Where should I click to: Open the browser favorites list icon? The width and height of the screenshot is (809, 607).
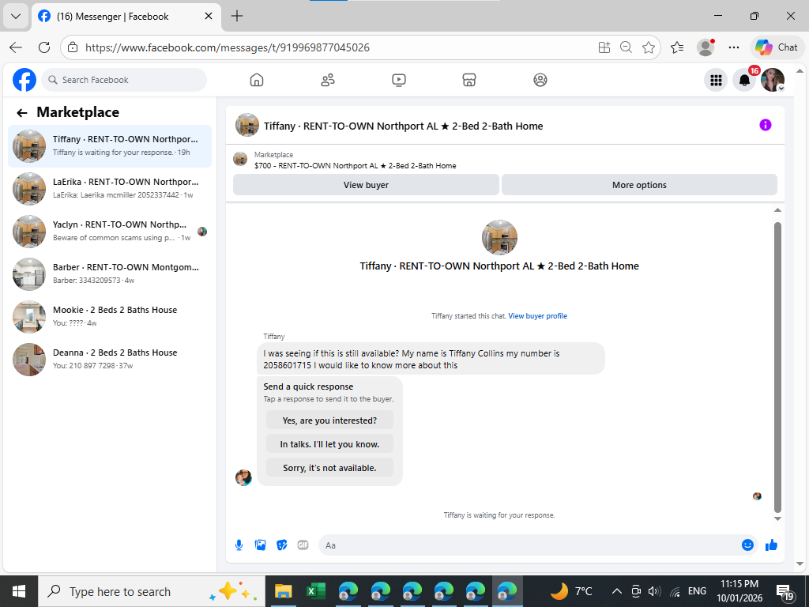[x=677, y=47]
